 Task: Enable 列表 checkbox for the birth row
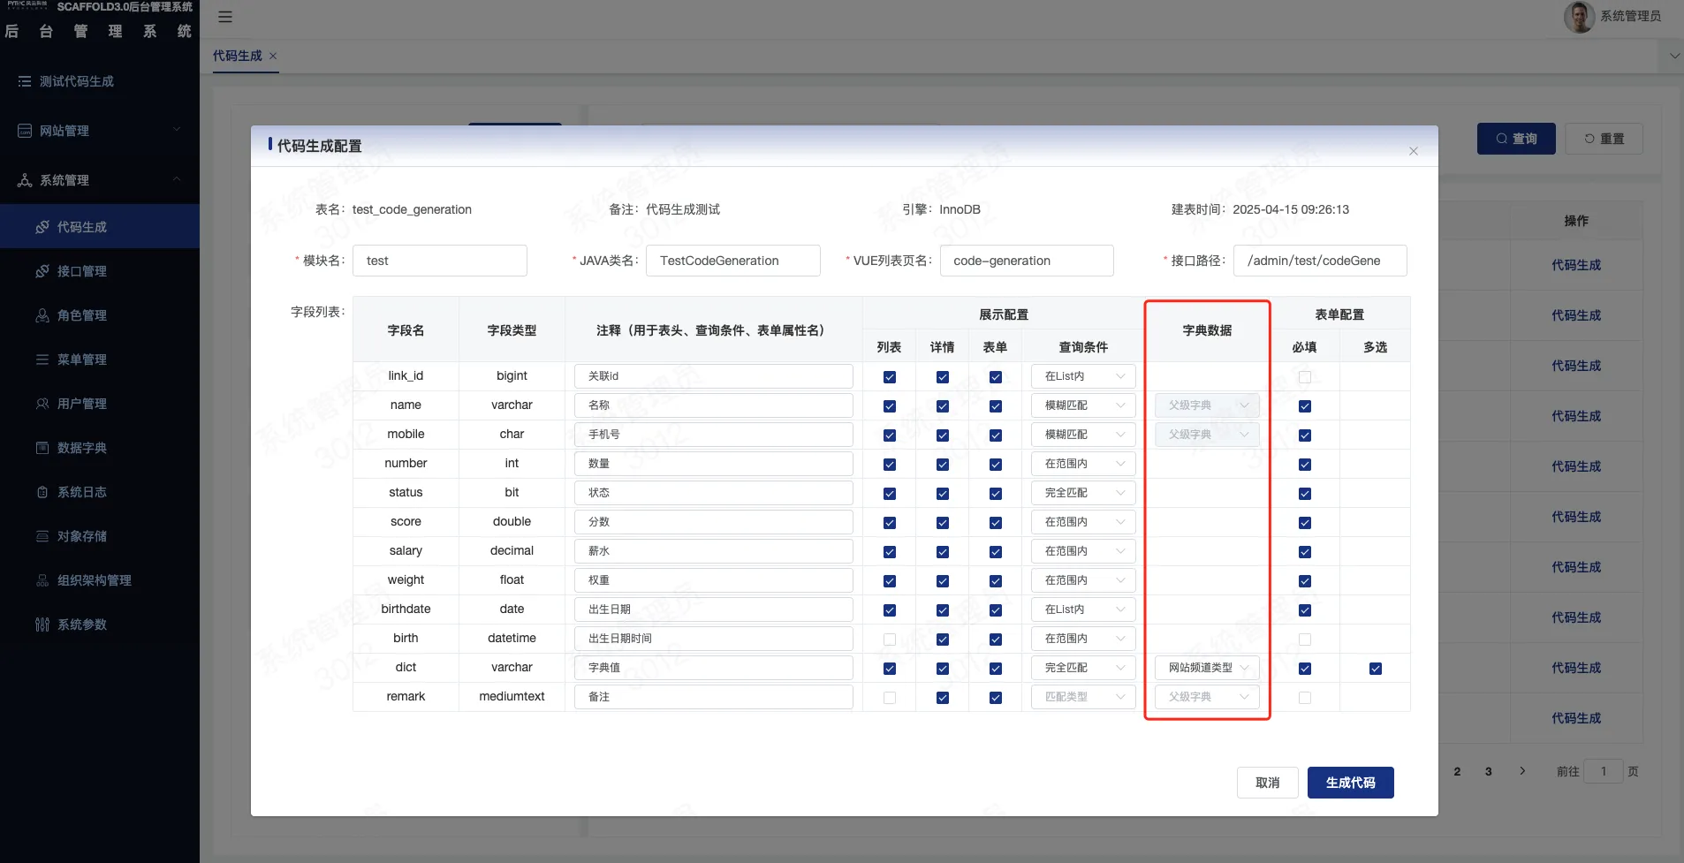pos(890,640)
